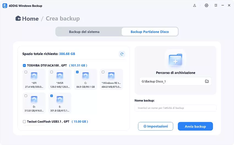Click the 4DDiG Windows Backup logo icon
Screen dimensions: 234x145
(x=5, y=6)
